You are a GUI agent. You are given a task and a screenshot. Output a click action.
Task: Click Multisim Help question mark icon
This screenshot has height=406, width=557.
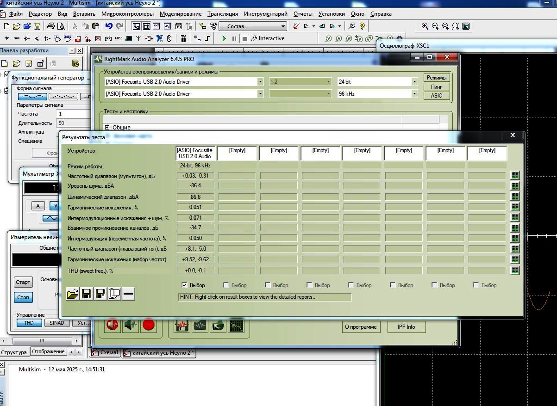tap(362, 26)
